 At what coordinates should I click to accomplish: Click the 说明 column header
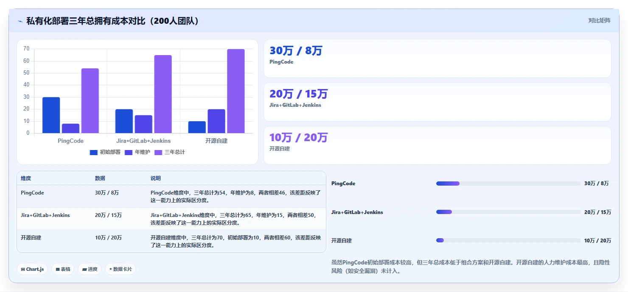(156, 178)
